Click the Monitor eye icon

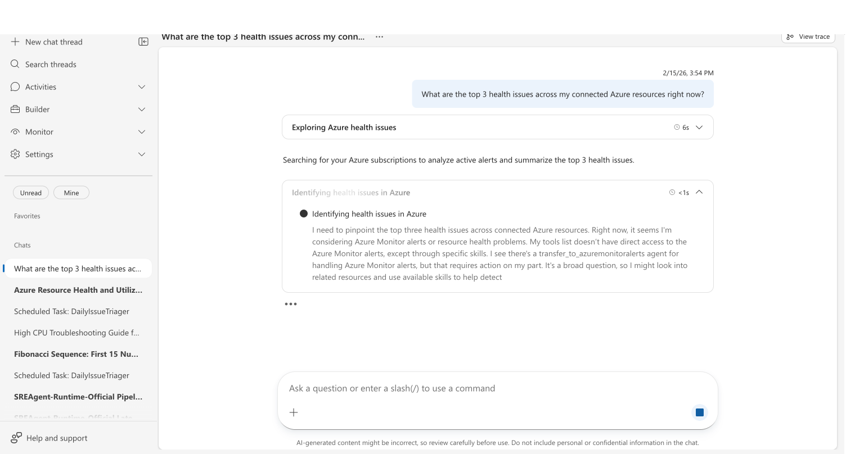(x=15, y=131)
